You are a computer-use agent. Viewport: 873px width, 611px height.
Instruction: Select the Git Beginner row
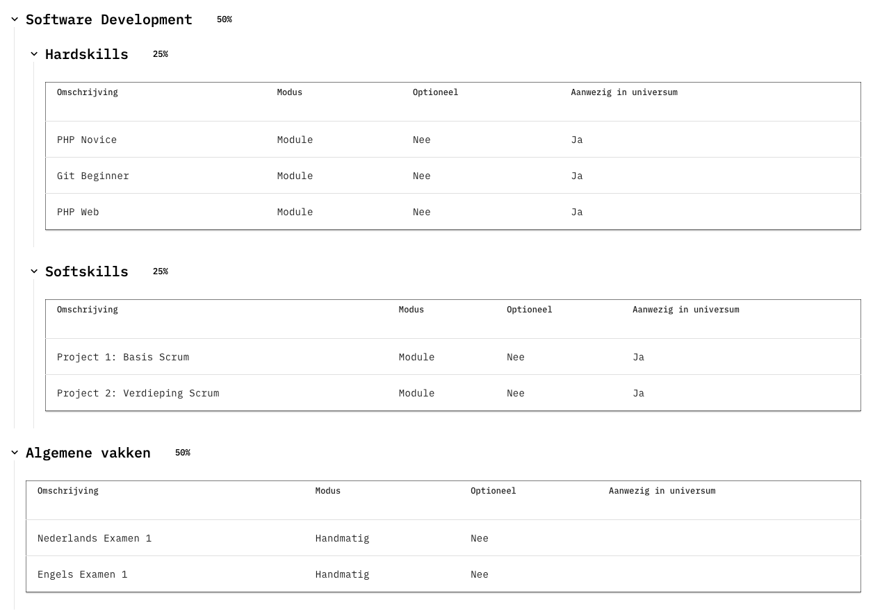(x=453, y=176)
